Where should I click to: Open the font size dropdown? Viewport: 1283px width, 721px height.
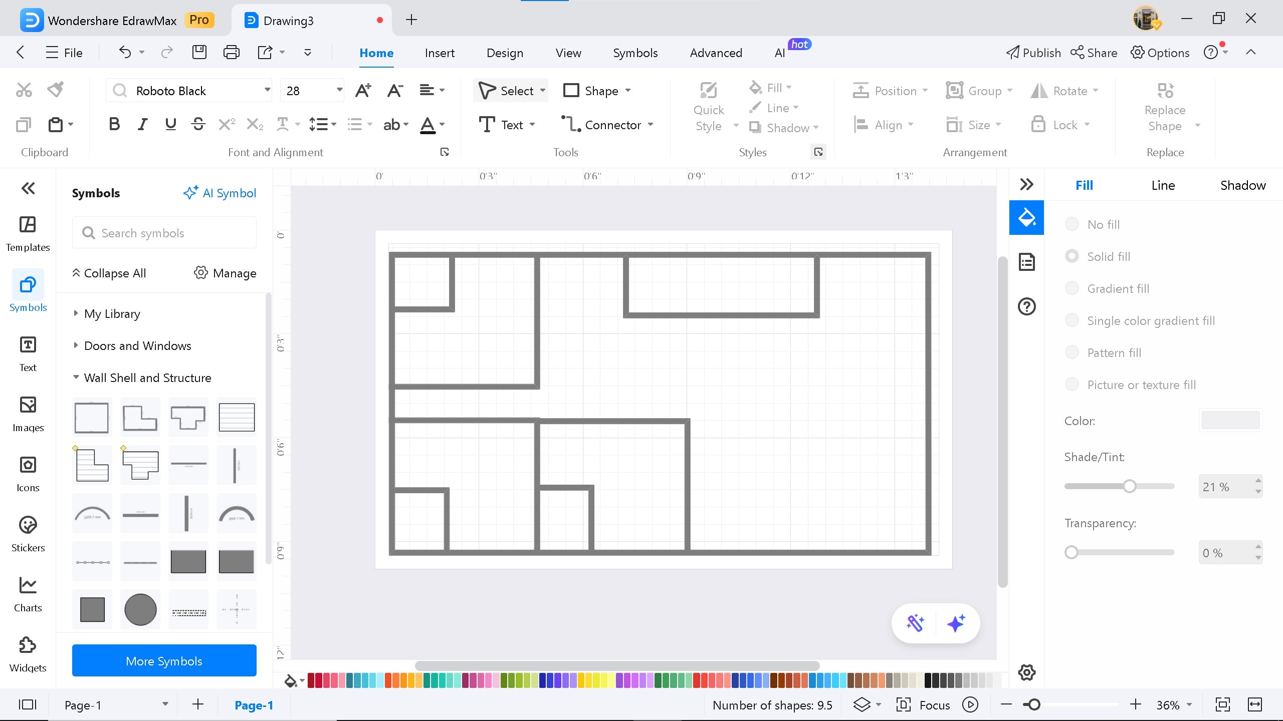[339, 90]
